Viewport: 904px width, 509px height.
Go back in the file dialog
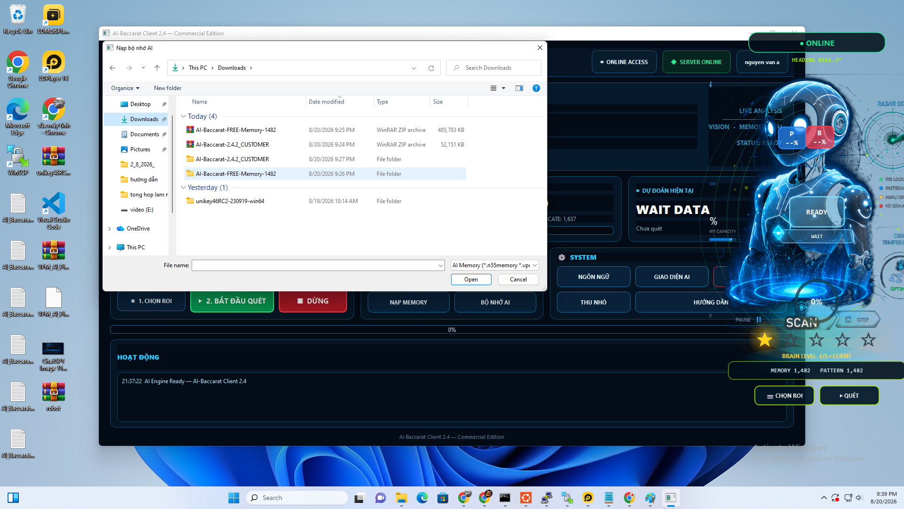113,68
